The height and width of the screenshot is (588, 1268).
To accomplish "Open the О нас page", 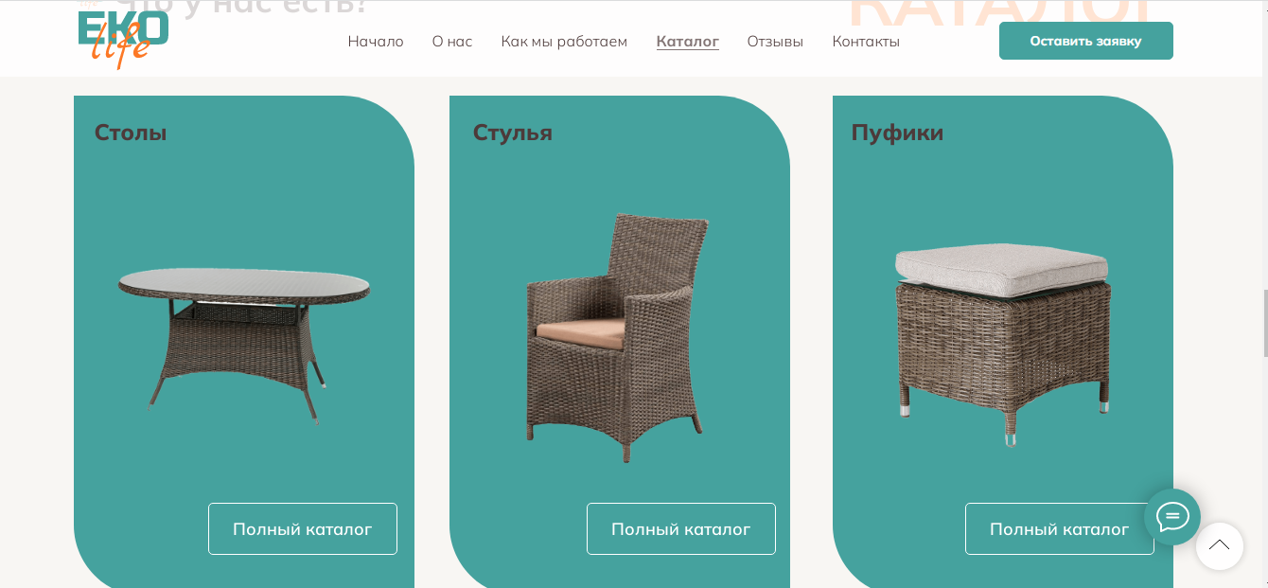I will (452, 42).
